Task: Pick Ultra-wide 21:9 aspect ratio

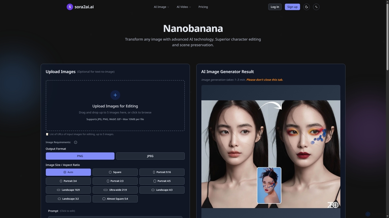Action: click(115, 190)
